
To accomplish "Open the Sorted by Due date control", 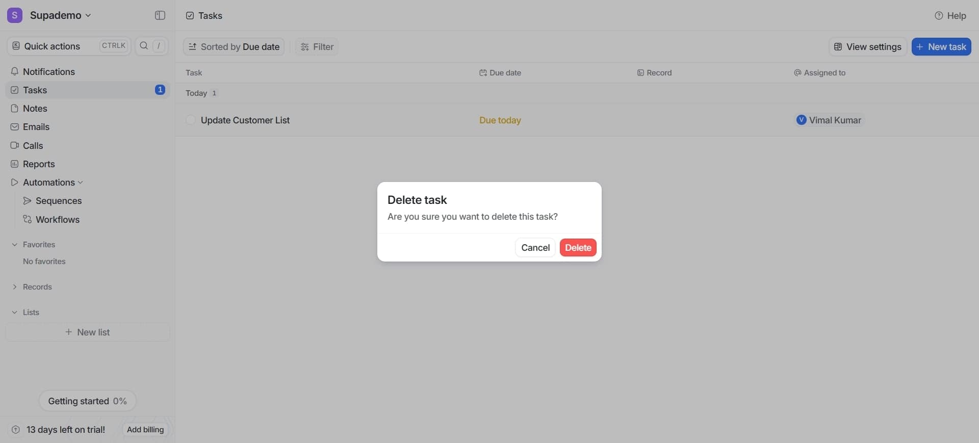I will click(x=234, y=47).
